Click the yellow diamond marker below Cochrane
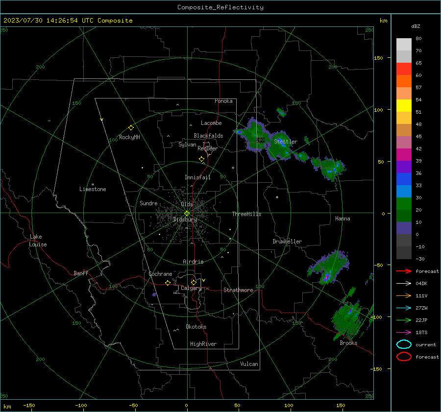The width and height of the screenshot is (441, 412). (x=168, y=283)
